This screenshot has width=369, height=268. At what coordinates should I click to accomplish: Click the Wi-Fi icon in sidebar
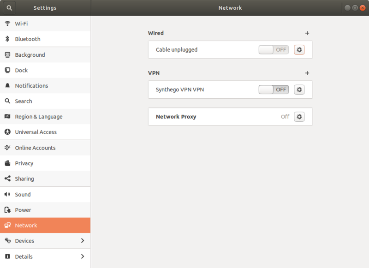7,24
